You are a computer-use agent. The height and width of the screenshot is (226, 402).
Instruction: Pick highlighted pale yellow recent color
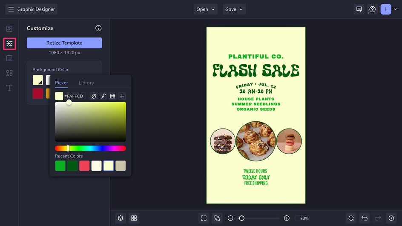pos(109,166)
